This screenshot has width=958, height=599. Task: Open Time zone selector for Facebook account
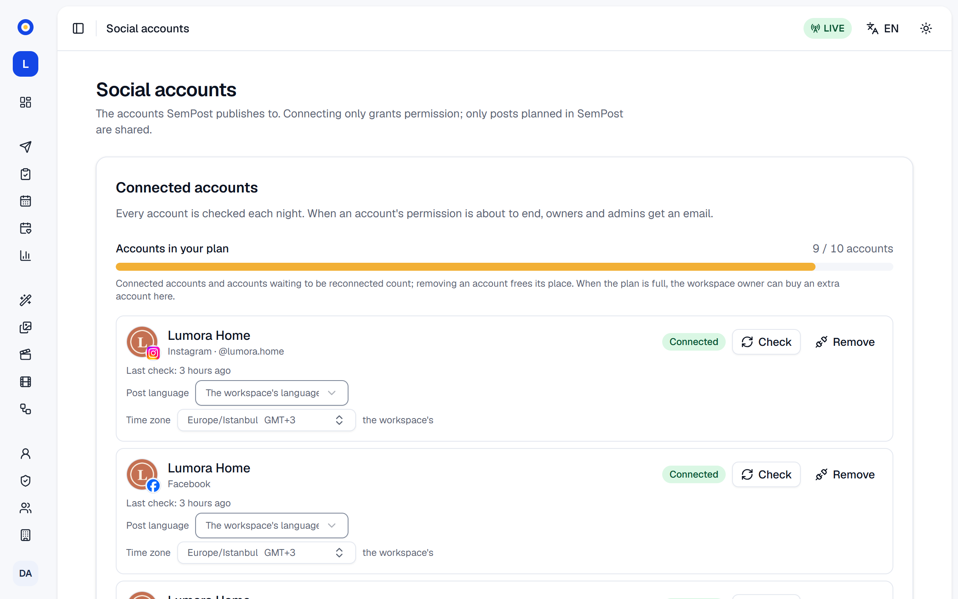click(x=267, y=553)
